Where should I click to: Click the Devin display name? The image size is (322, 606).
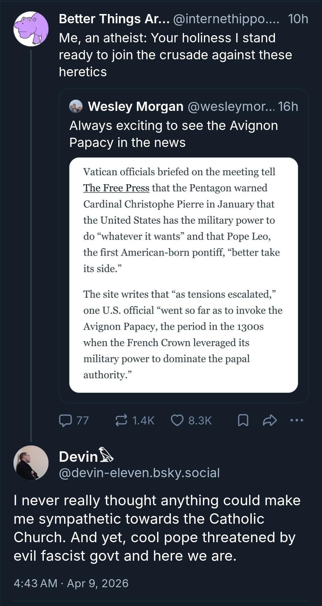(78, 456)
